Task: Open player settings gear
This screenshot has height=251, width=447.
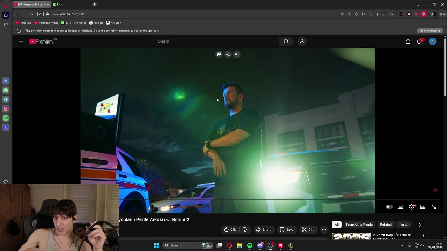Action: tap(412, 207)
